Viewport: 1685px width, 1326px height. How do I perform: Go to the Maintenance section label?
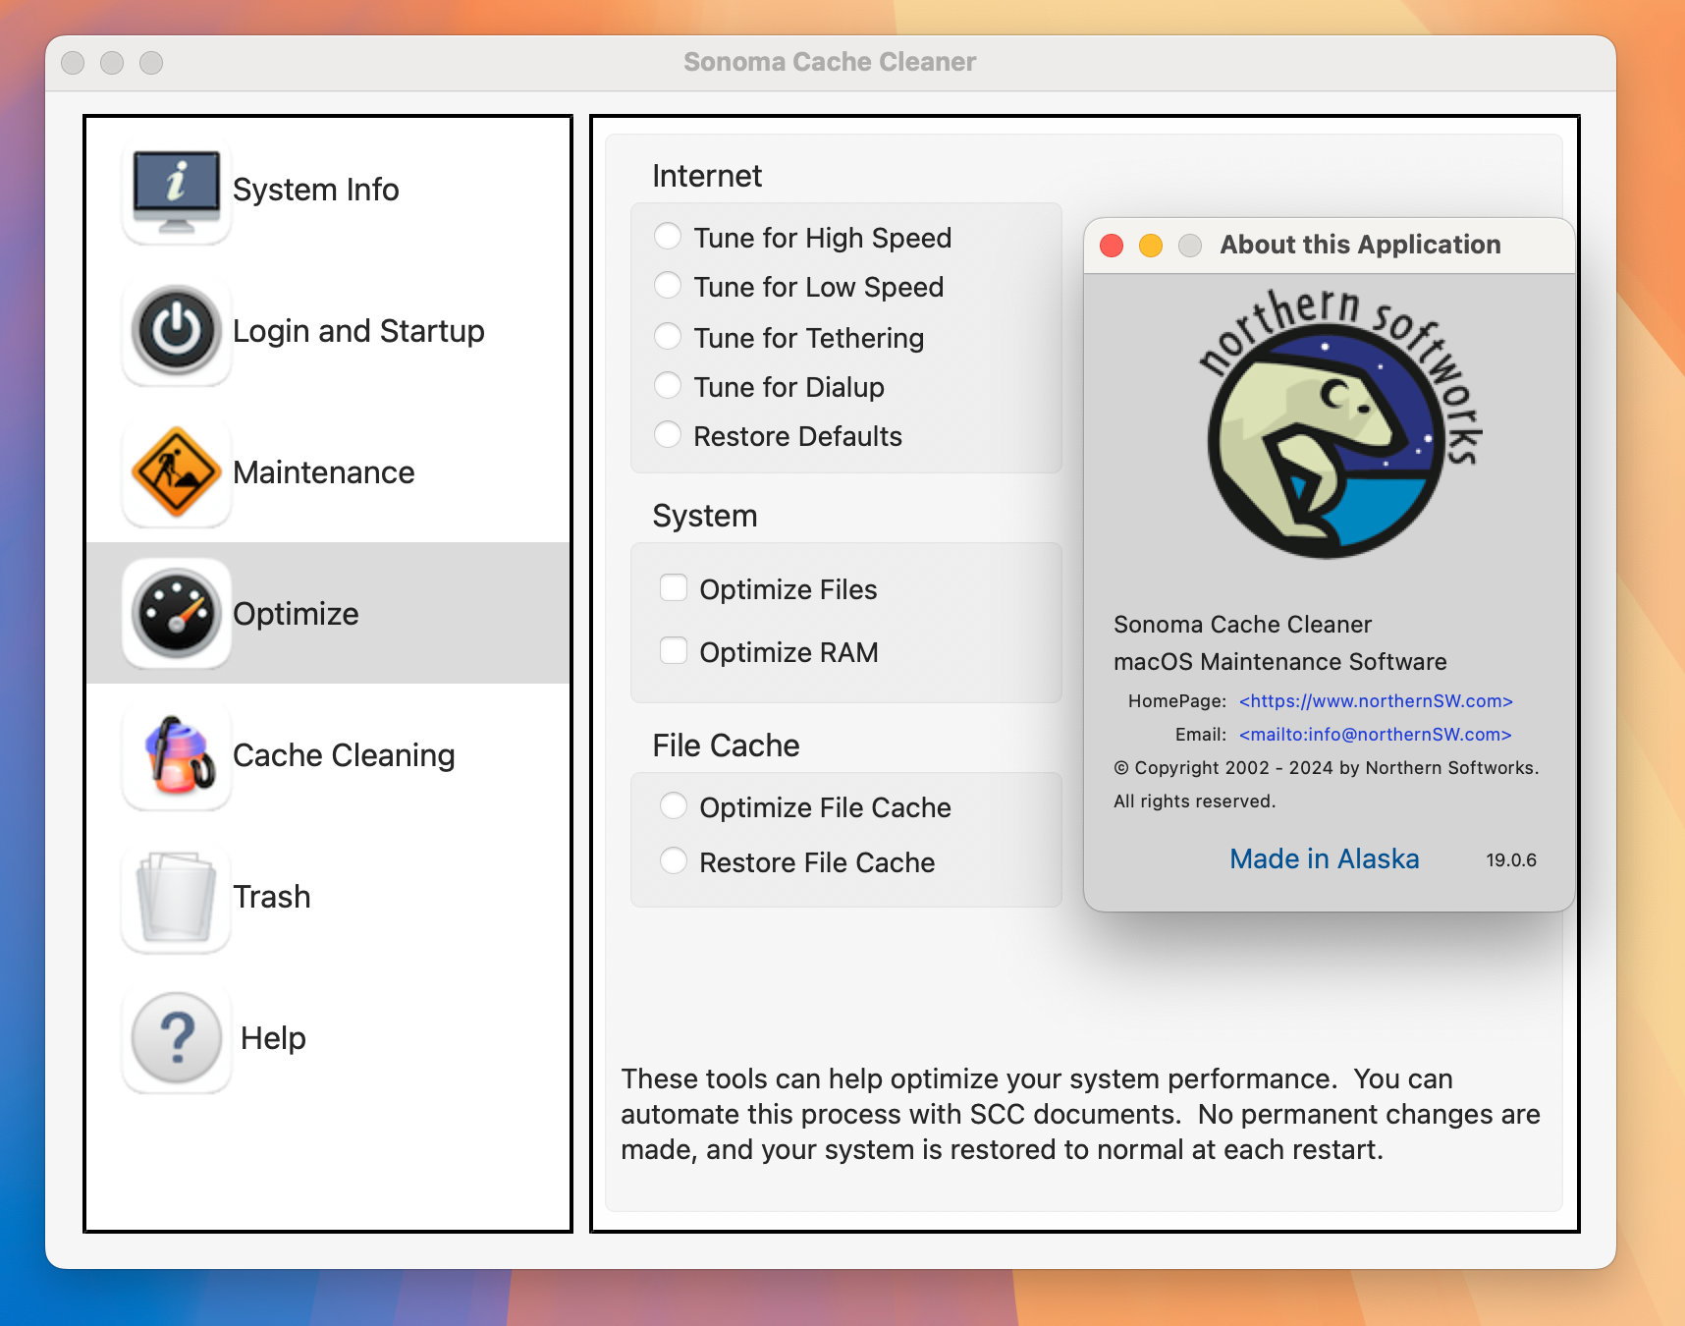click(x=324, y=472)
